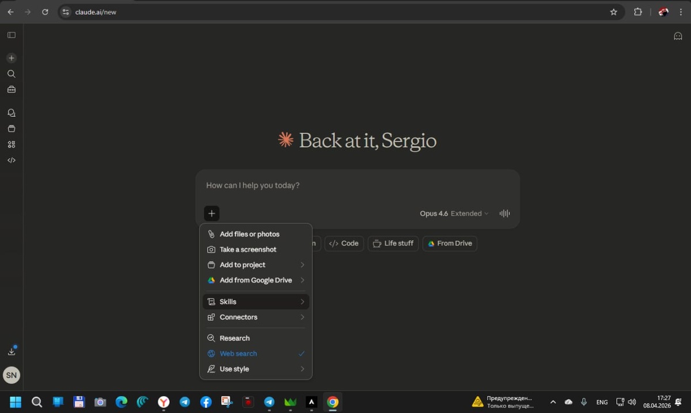Open OneDrive cloud tray icon
Screen dimensions: 691x413
tap(568, 402)
